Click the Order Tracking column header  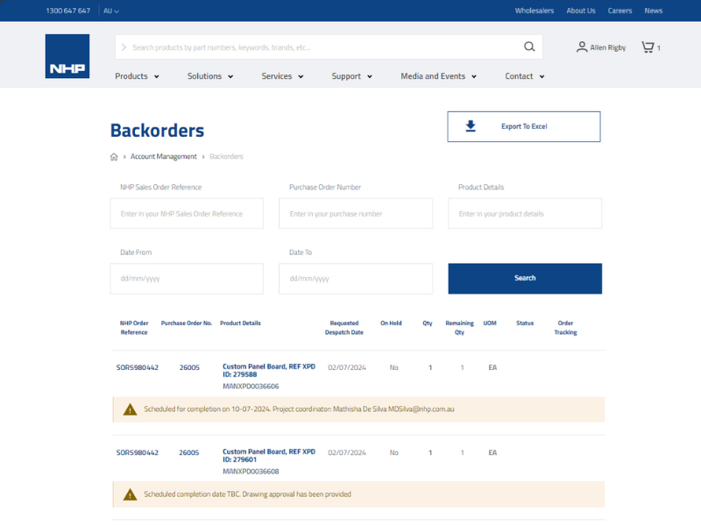coord(565,328)
